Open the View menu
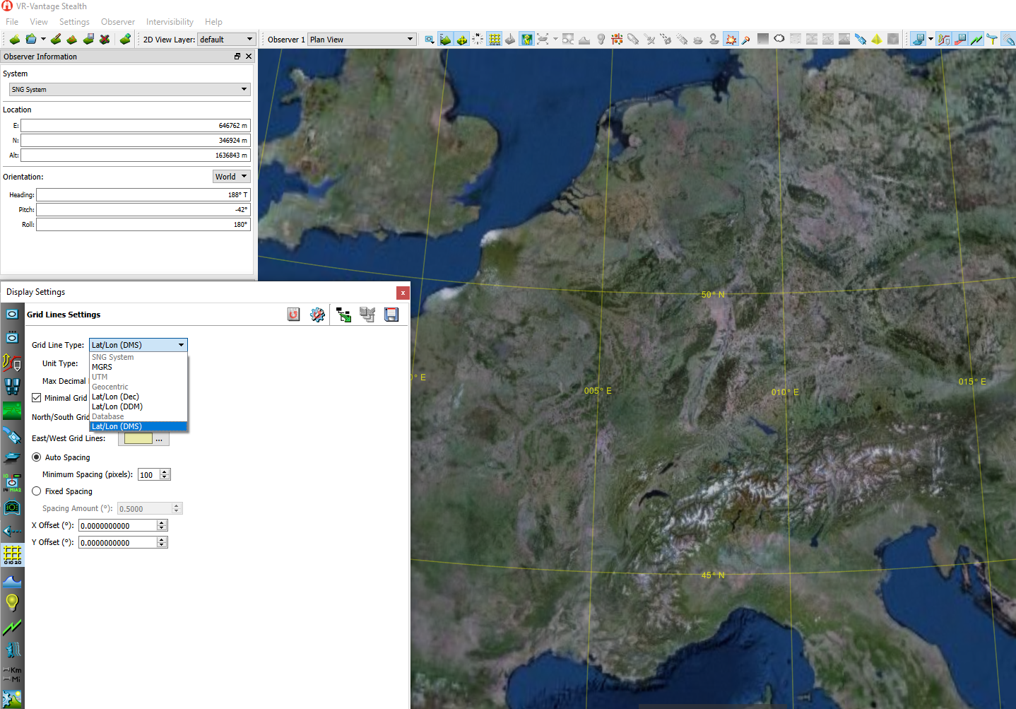This screenshot has width=1016, height=709. pos(39,22)
